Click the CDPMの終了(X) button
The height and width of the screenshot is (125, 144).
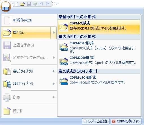[126, 121]
